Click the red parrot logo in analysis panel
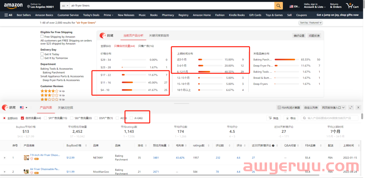The width and height of the screenshot is (365, 178). pyautogui.click(x=103, y=35)
